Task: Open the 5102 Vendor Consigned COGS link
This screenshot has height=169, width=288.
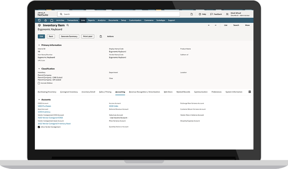Action: pos(50,118)
